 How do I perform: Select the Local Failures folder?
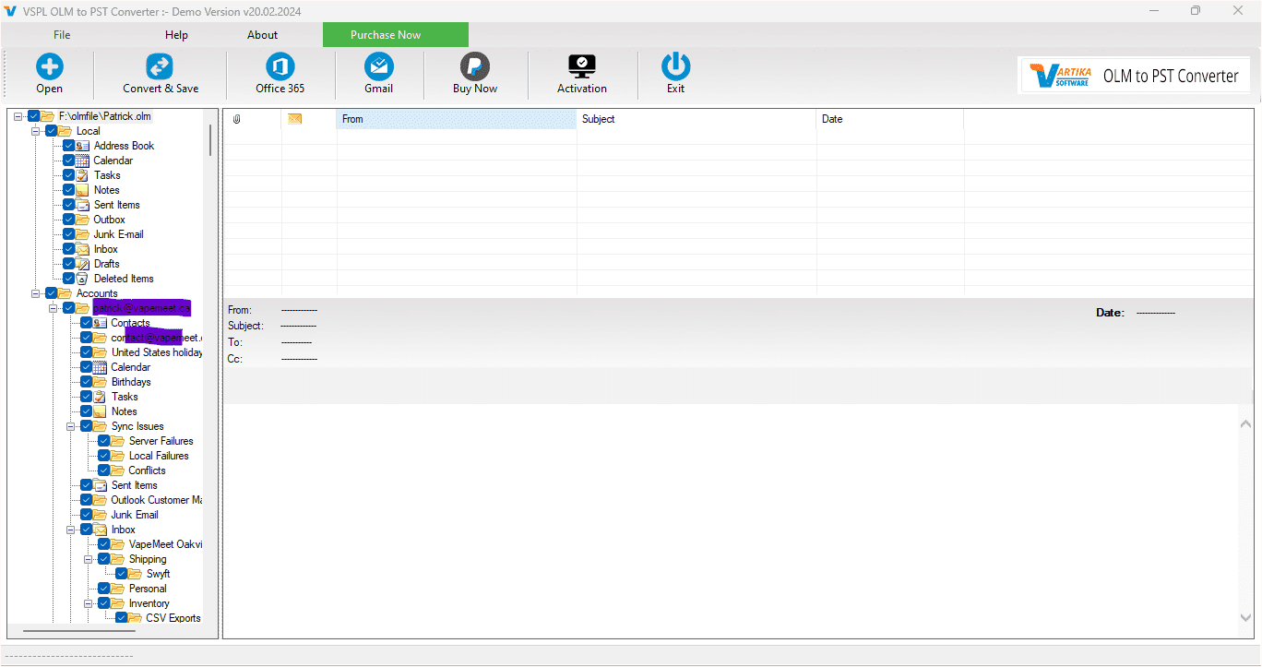coord(159,456)
